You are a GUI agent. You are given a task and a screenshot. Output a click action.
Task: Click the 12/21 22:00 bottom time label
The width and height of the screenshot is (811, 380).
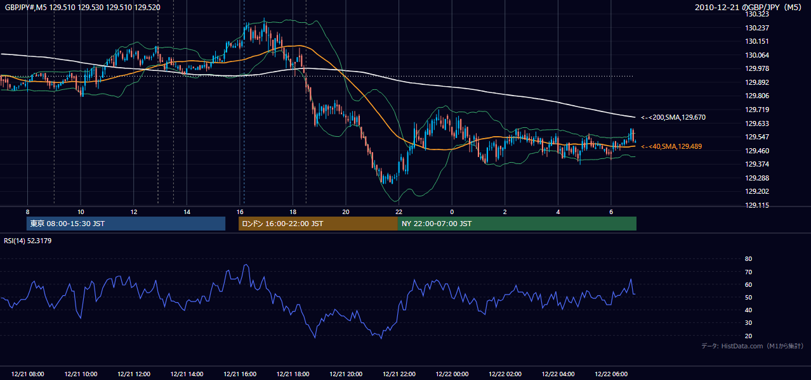click(399, 374)
